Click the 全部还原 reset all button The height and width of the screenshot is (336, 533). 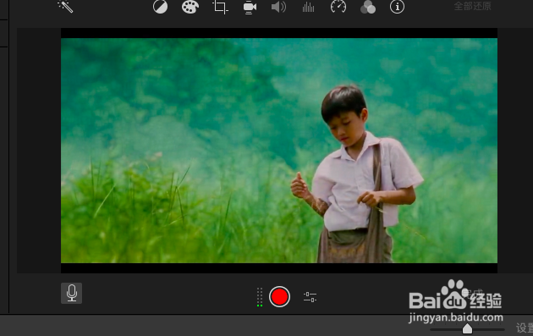click(x=472, y=6)
